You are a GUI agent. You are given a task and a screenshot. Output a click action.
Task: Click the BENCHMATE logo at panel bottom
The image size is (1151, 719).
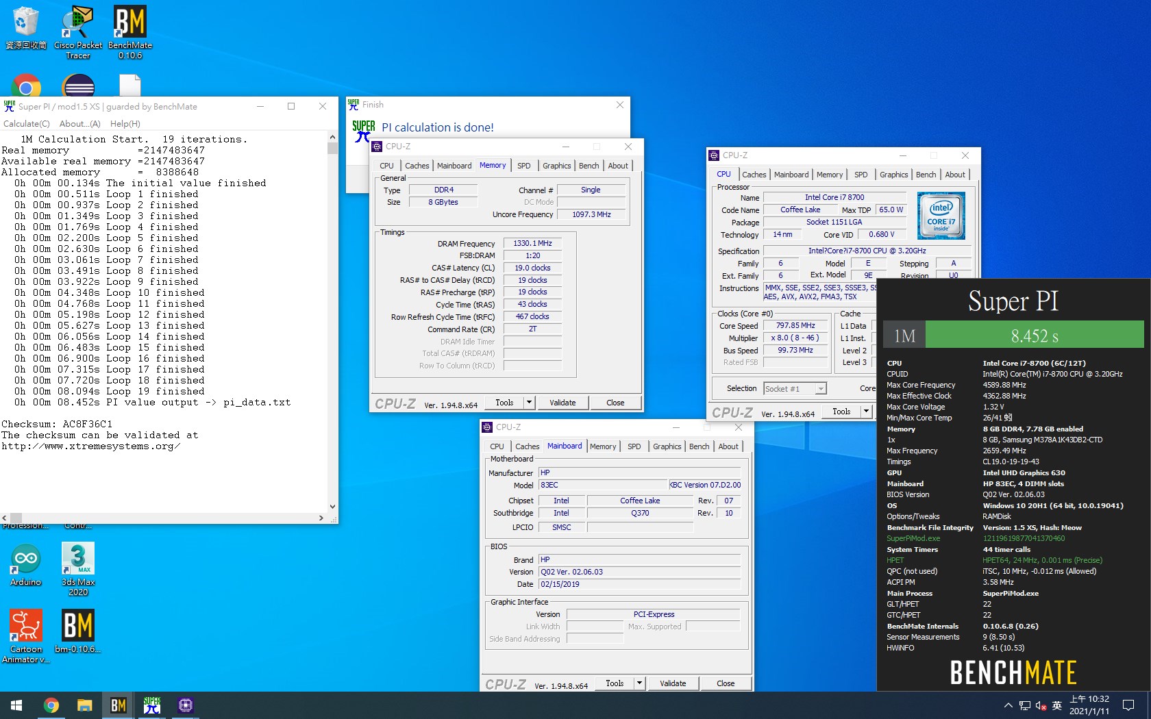1013,672
